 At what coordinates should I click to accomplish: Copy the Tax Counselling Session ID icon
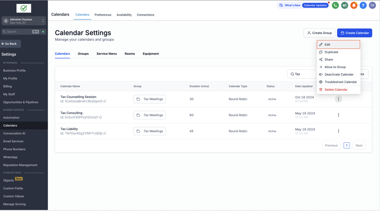[x=104, y=101]
